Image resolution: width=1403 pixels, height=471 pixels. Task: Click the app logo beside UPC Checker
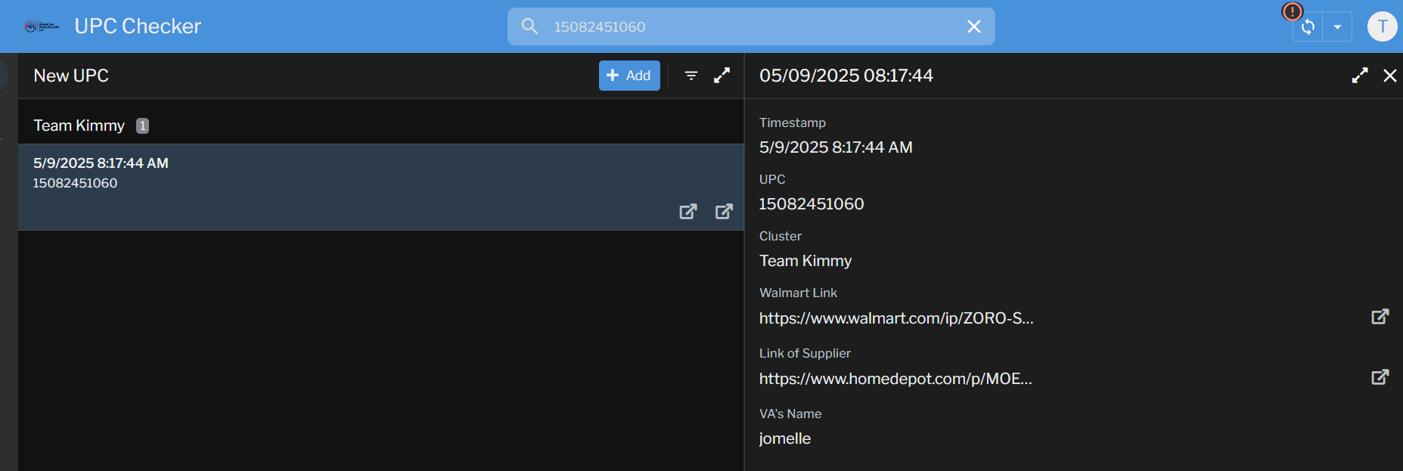click(x=42, y=26)
